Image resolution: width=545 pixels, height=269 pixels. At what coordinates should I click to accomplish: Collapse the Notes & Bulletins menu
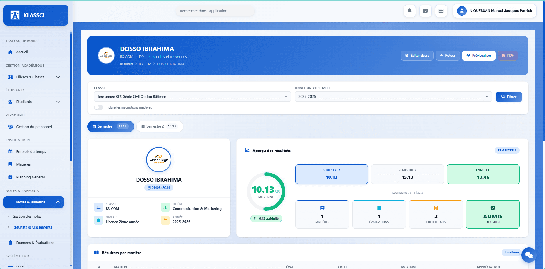pos(58,202)
